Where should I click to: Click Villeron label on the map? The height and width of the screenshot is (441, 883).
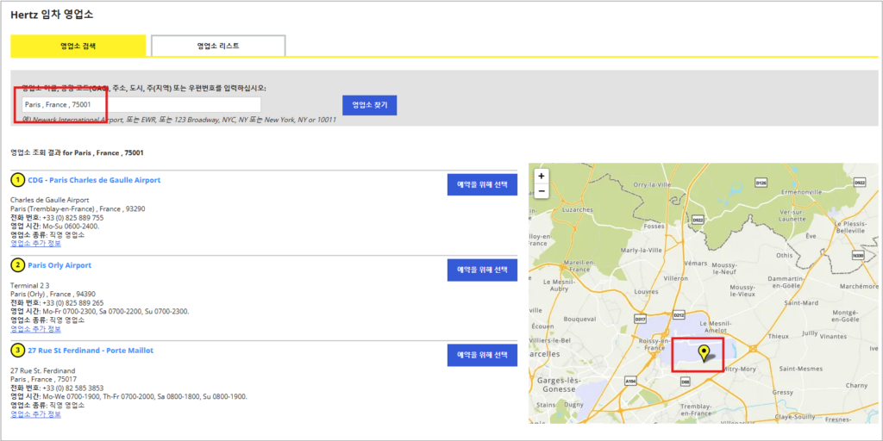[676, 278]
